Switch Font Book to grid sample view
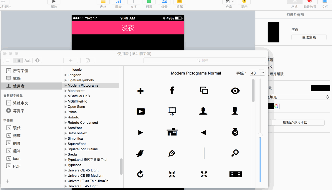 (18, 60)
